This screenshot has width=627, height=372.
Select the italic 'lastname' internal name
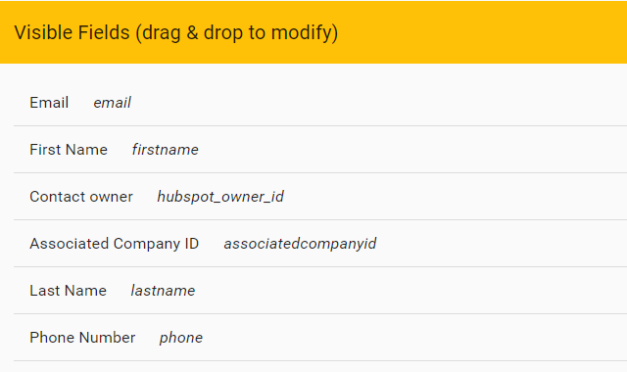(163, 291)
